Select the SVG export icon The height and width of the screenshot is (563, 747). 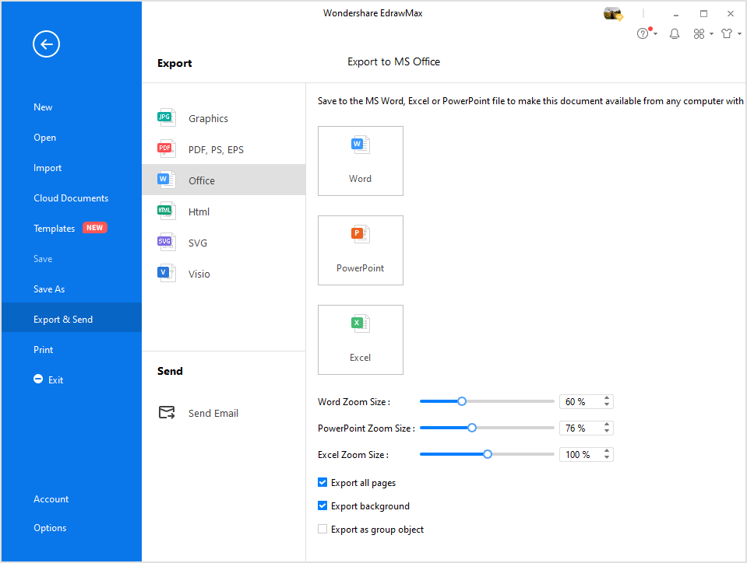coord(166,243)
